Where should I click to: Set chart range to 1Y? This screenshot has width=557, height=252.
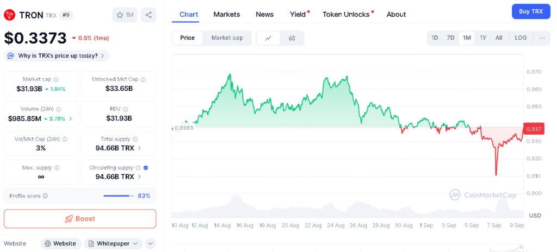pos(483,37)
